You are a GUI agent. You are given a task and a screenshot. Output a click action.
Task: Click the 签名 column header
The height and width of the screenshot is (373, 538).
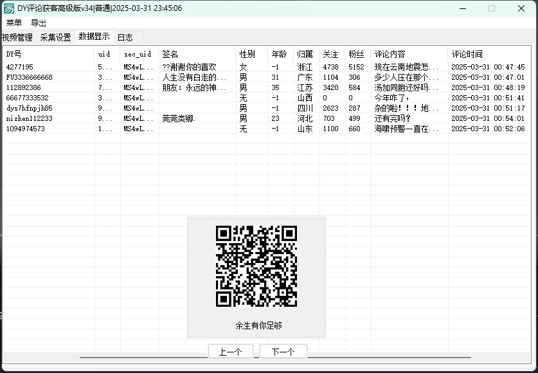[x=197, y=54]
